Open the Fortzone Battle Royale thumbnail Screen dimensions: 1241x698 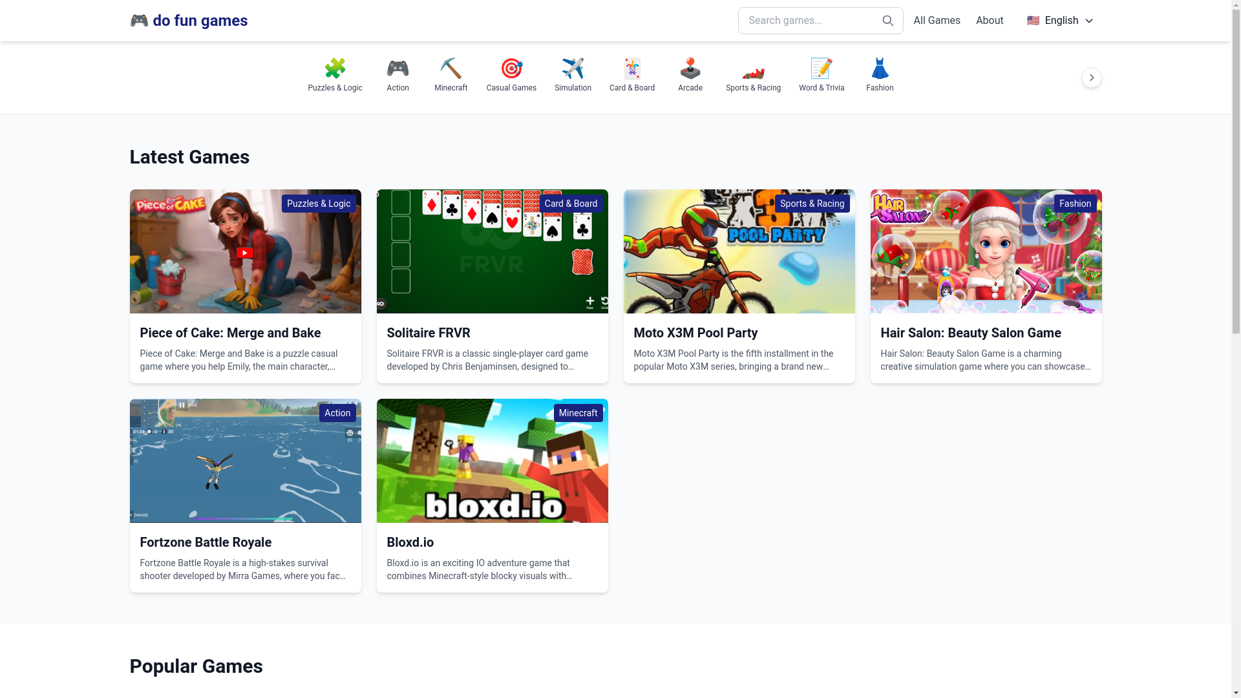[246, 461]
